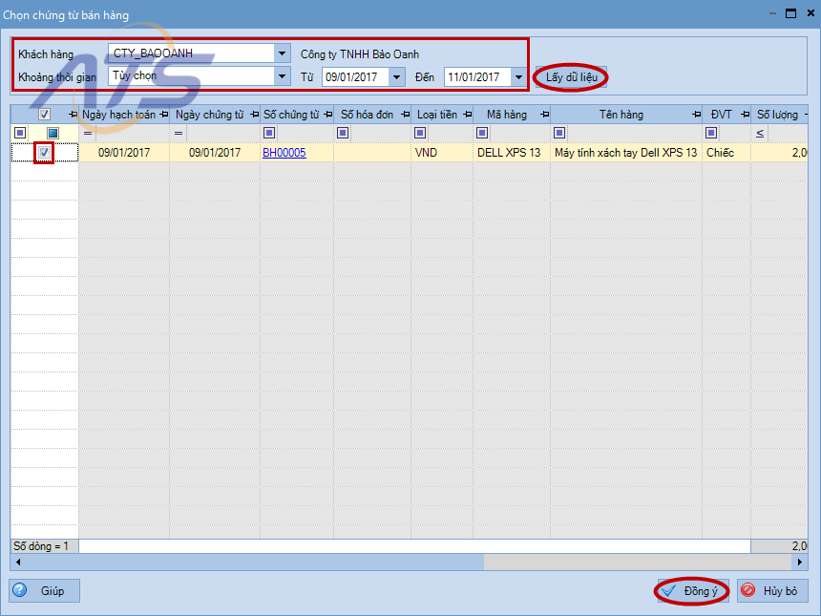The height and width of the screenshot is (616, 821).
Task: Click the Lấy dữ liệu button
Action: click(571, 76)
